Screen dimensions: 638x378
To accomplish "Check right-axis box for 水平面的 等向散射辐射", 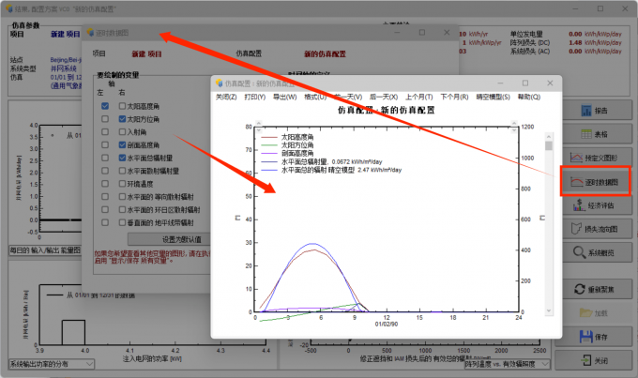I will click(122, 197).
